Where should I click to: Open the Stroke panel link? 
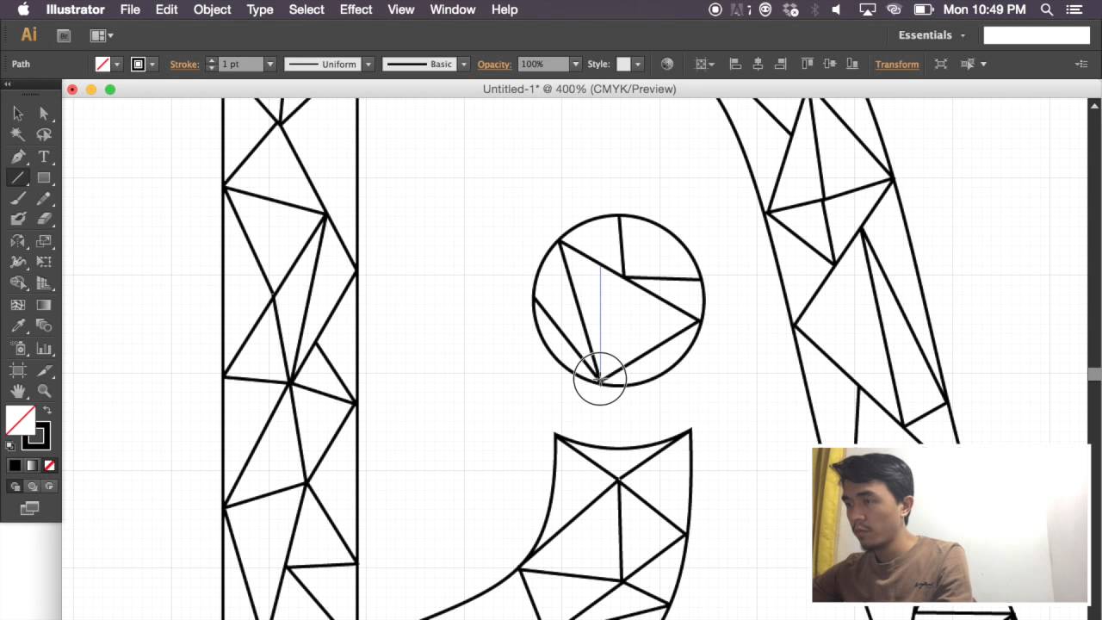pyautogui.click(x=184, y=65)
